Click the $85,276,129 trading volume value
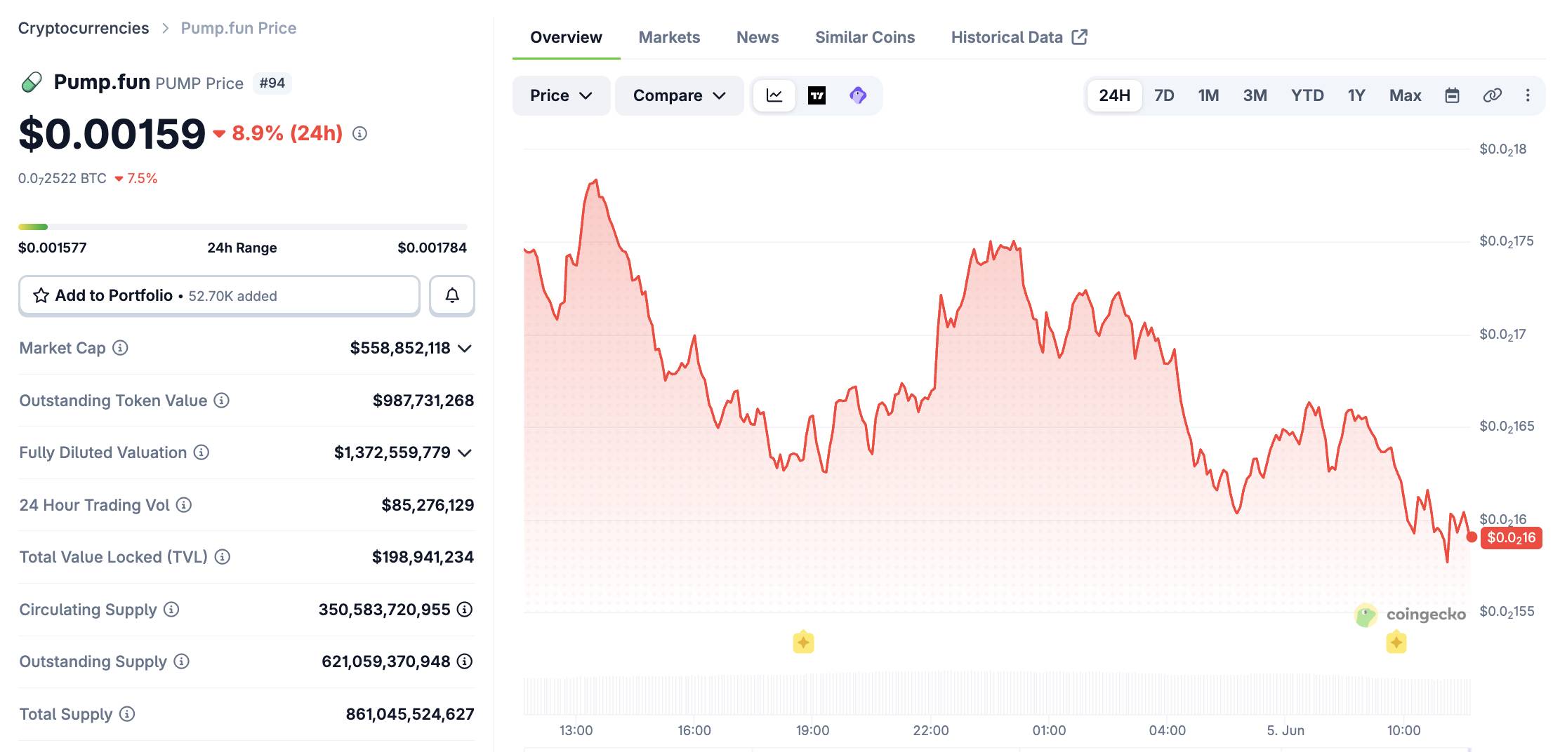1560x752 pixels. [x=428, y=505]
